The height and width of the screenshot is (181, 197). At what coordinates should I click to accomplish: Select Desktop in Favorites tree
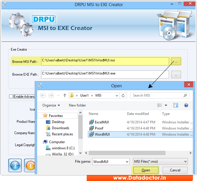click(x=58, y=122)
